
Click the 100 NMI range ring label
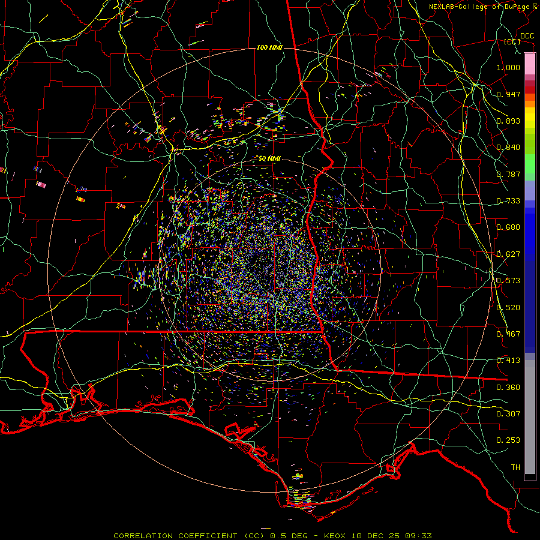(x=269, y=47)
